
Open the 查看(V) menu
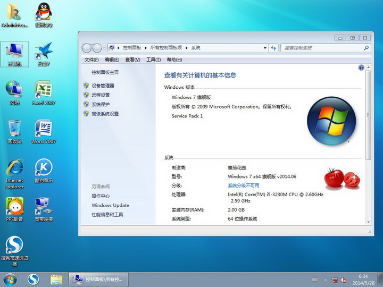(132, 60)
